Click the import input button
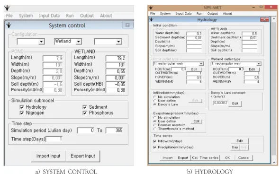Screen dimensions: 280x174 pos(48,156)
